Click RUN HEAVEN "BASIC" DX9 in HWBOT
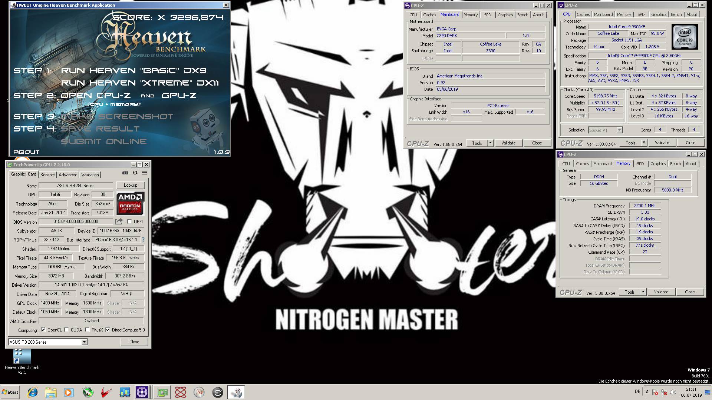The height and width of the screenshot is (400, 712). coord(134,70)
